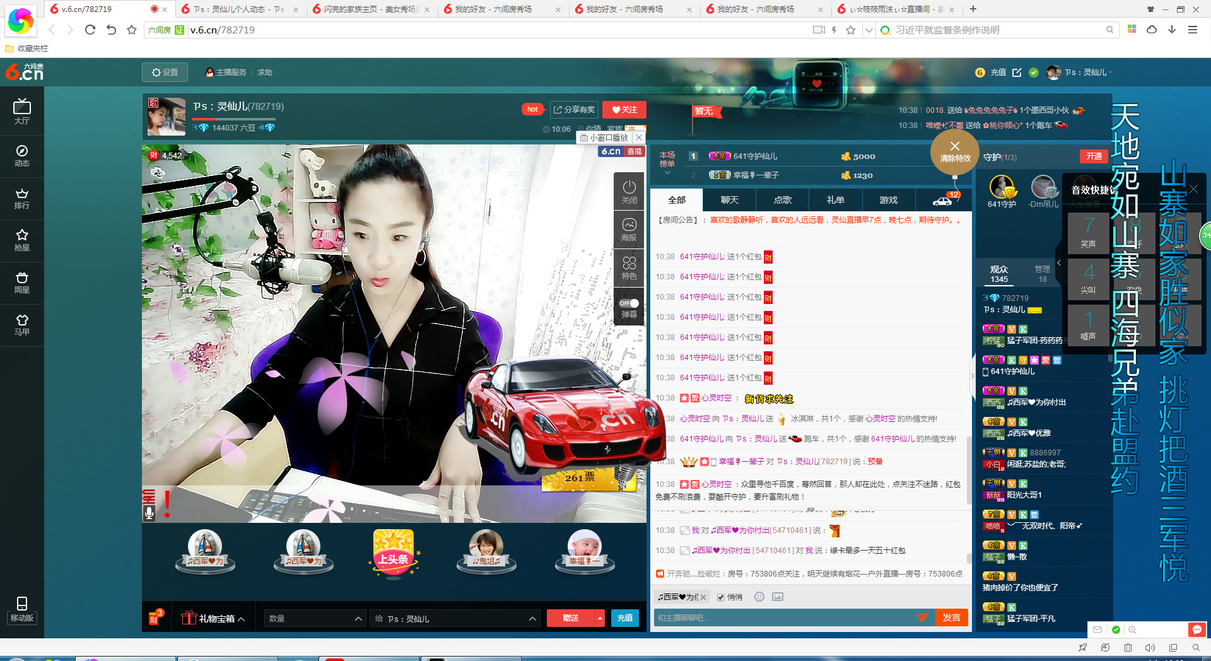Open the 海报 poster icon on the video
The image size is (1211, 661).
pos(629,230)
